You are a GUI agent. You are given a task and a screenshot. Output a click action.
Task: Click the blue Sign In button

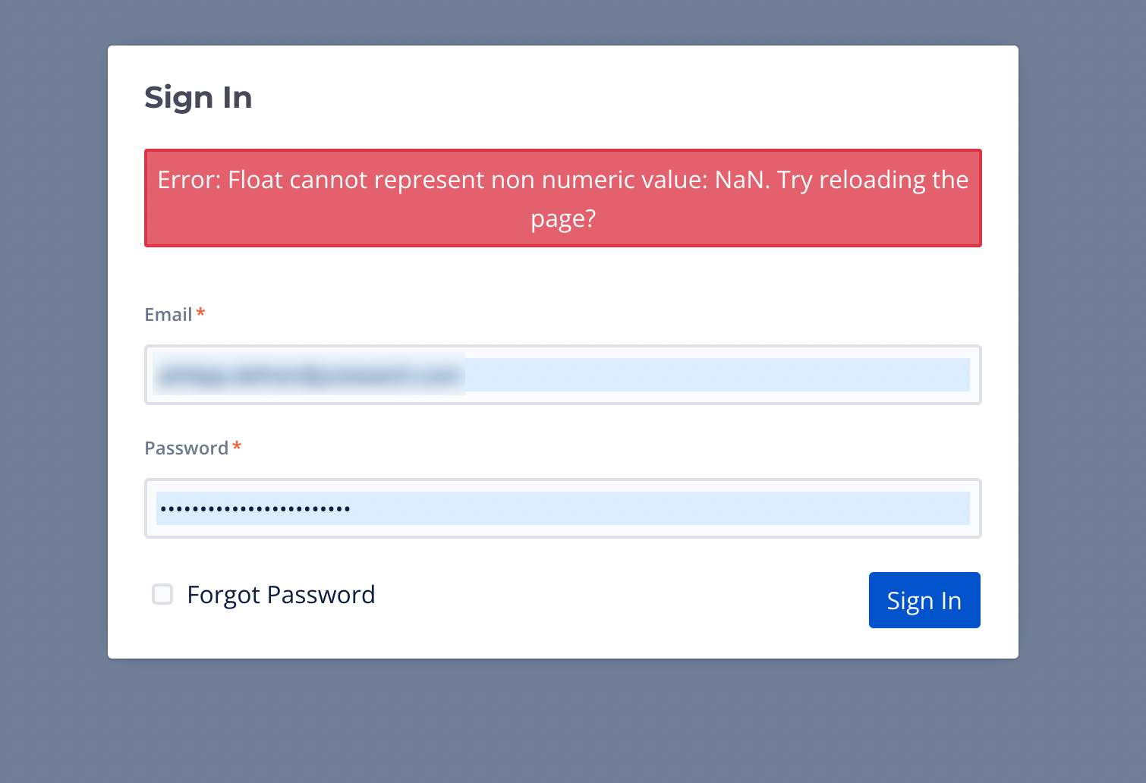point(924,600)
